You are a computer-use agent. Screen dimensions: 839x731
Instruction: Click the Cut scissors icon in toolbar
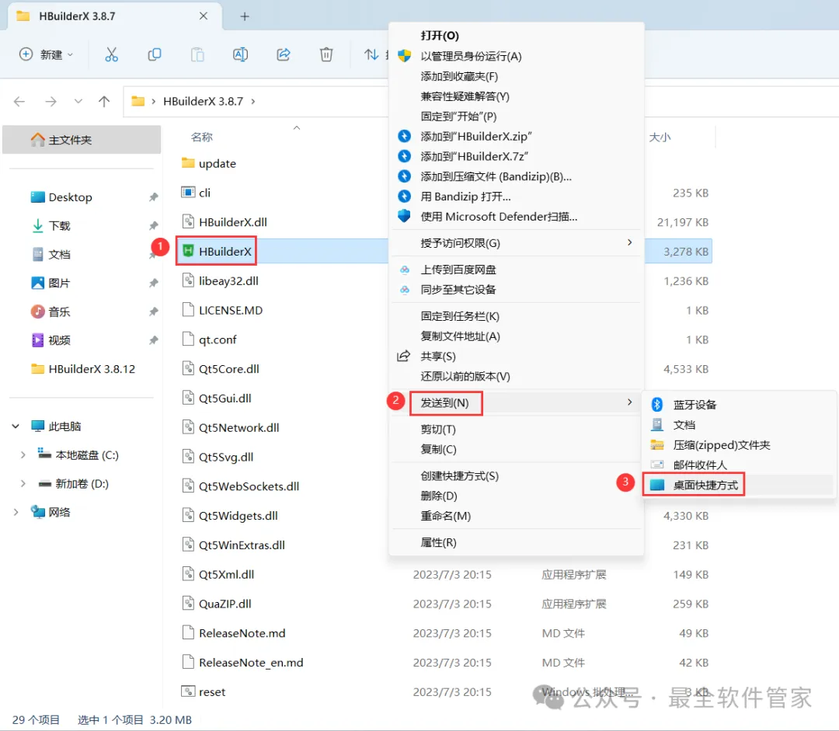point(111,54)
